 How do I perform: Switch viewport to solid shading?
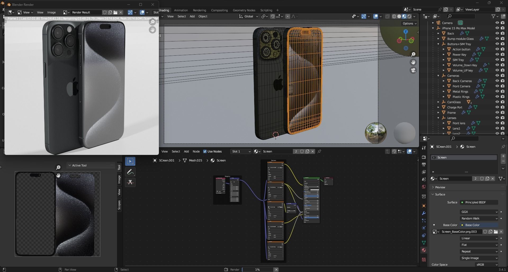pyautogui.click(x=399, y=16)
